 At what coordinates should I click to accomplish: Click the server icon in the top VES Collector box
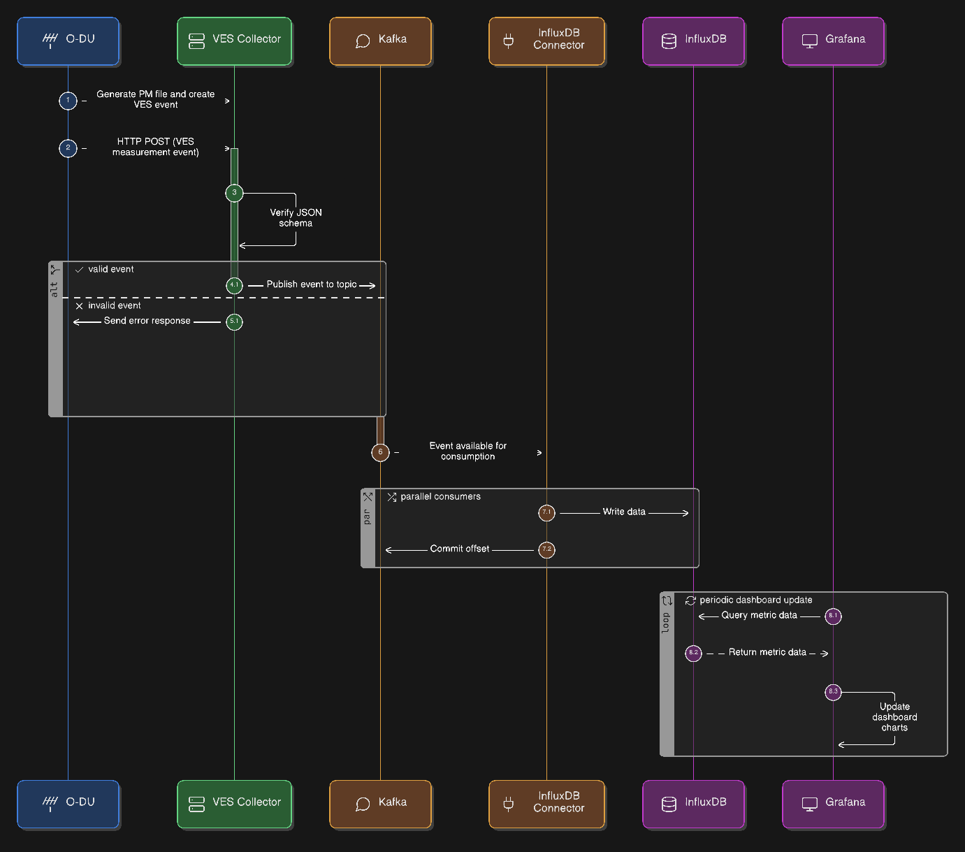click(x=197, y=41)
